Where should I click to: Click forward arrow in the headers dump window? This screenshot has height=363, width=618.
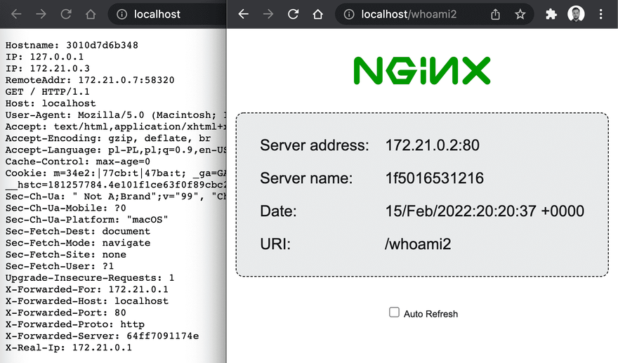click(x=41, y=14)
